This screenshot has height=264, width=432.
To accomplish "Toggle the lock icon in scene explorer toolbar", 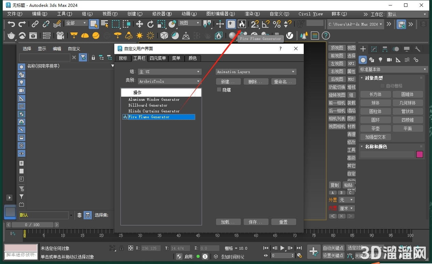I will pyautogui.click(x=93, y=57).
